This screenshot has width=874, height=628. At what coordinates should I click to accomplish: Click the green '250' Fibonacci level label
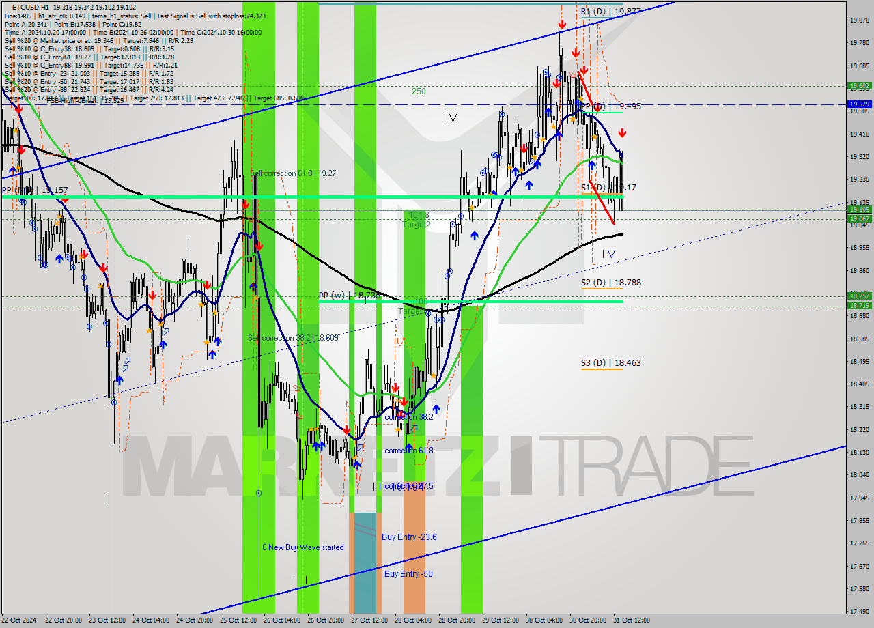point(419,91)
